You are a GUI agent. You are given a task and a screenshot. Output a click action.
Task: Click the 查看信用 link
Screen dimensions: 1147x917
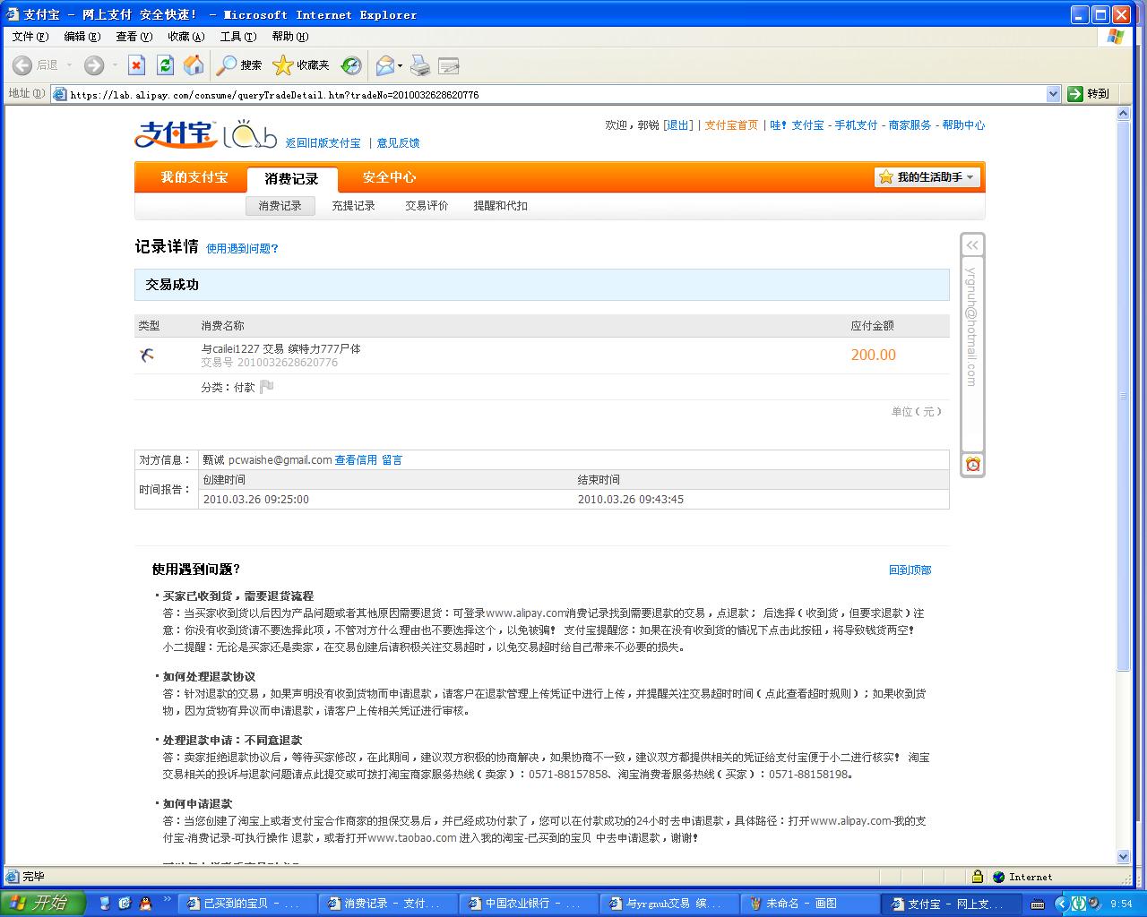click(x=356, y=460)
